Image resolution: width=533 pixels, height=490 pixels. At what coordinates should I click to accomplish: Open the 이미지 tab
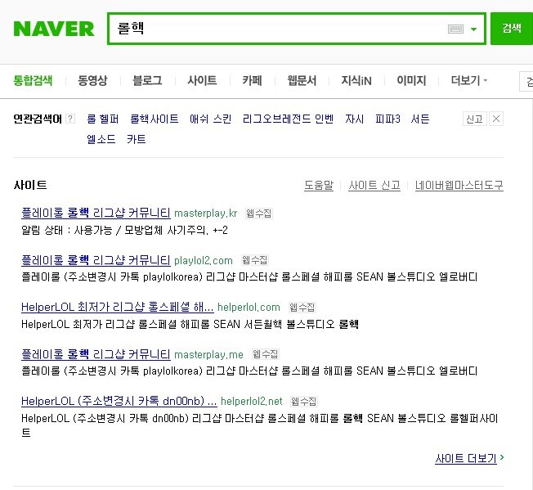(411, 81)
